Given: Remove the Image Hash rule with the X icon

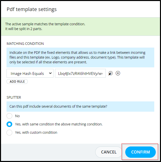Looking at the screenshot, I should pyautogui.click(x=118, y=73).
